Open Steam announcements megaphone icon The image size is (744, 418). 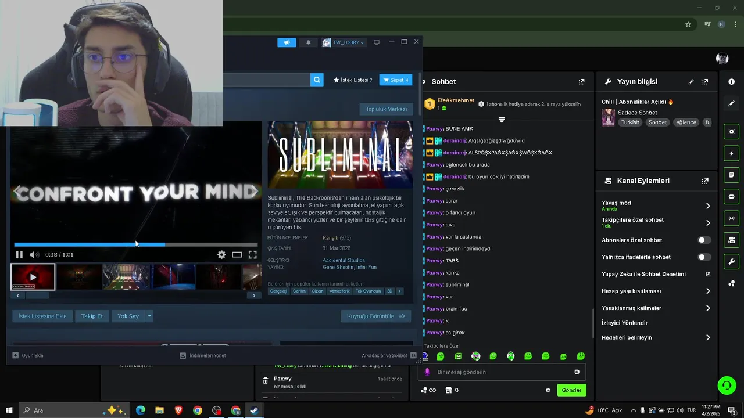[287, 42]
